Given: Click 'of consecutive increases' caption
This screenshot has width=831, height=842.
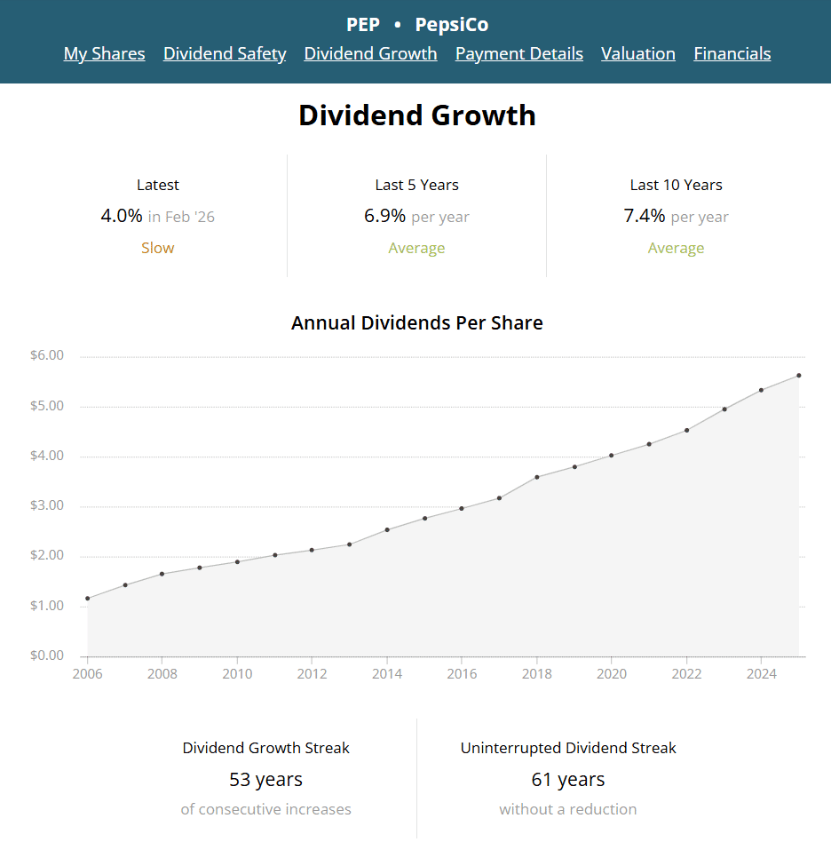Looking at the screenshot, I should [265, 809].
